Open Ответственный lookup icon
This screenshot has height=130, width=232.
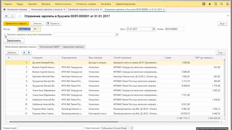pos(132,128)
